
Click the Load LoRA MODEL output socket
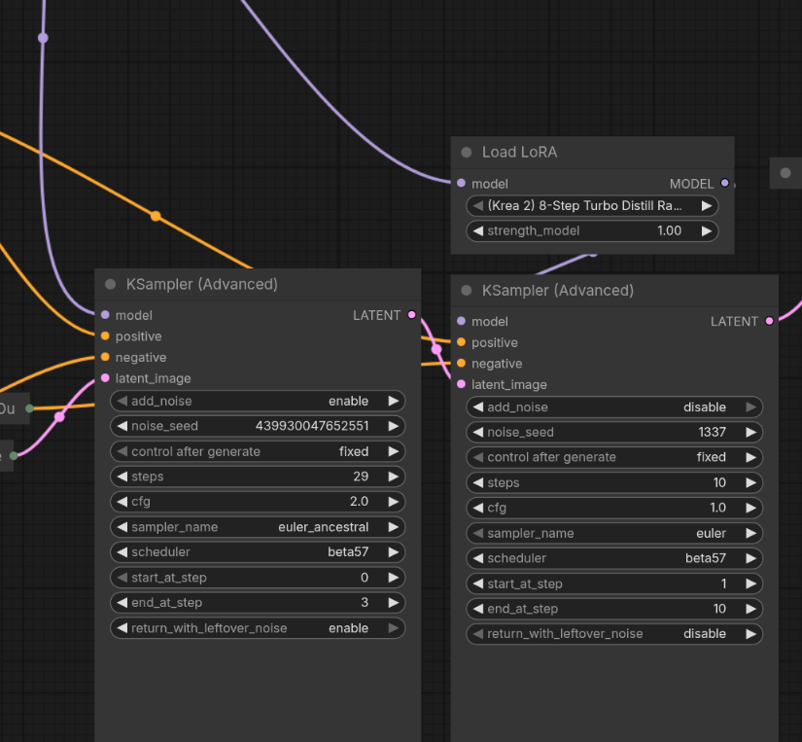(724, 183)
